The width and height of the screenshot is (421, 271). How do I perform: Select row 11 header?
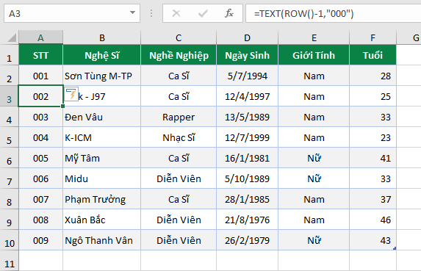[x=10, y=261]
